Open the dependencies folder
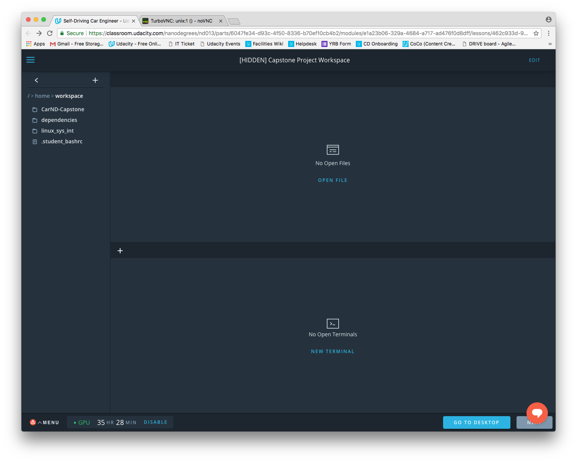This screenshot has width=577, height=462. (x=59, y=120)
